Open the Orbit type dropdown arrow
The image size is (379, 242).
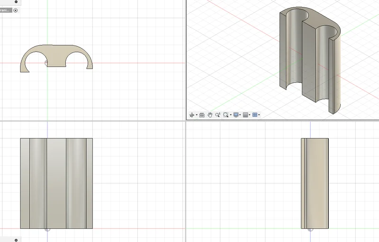click(197, 115)
